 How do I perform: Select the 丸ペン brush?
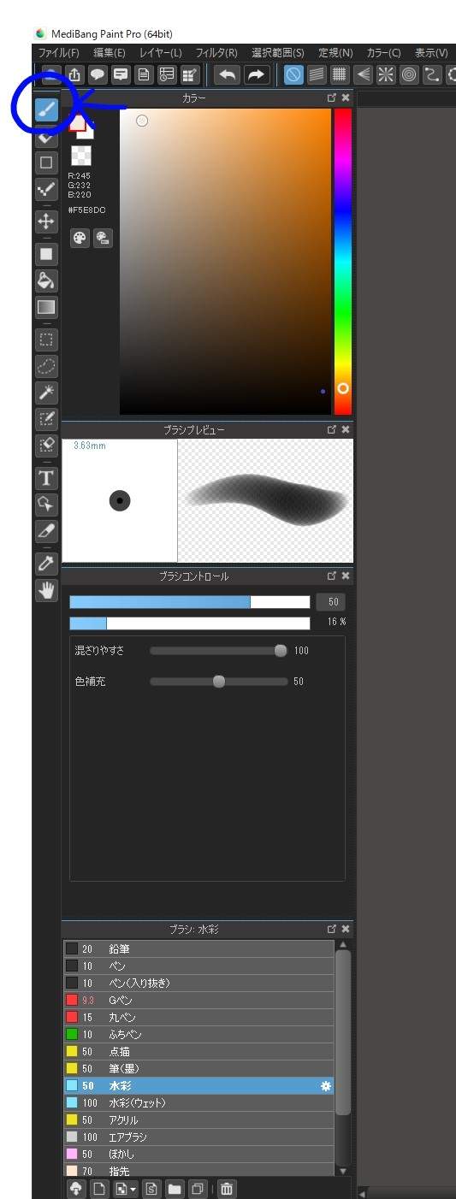pos(198,1018)
